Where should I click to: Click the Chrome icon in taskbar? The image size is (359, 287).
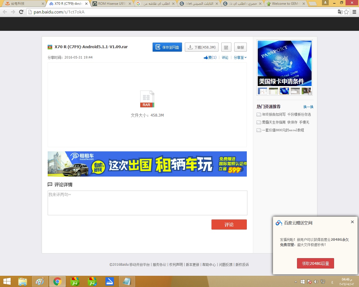57,281
